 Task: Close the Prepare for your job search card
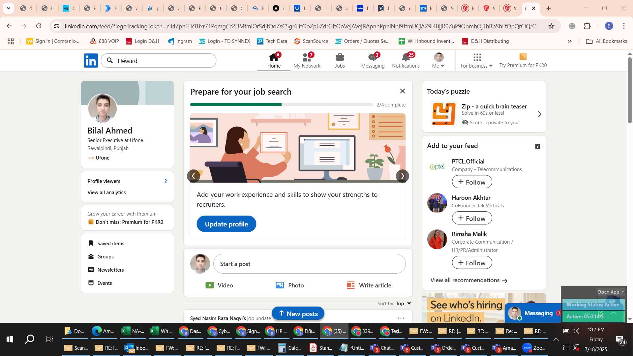coord(402,91)
